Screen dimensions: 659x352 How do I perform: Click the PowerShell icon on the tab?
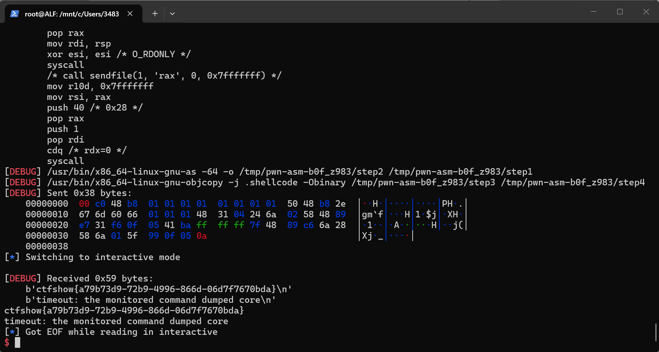[14, 14]
